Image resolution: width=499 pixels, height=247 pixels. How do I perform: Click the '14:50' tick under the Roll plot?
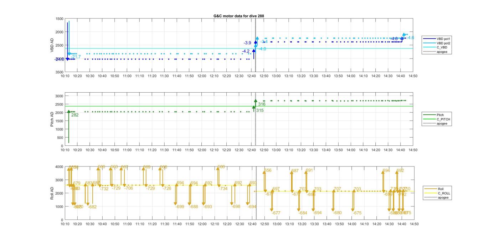(x=413, y=224)
